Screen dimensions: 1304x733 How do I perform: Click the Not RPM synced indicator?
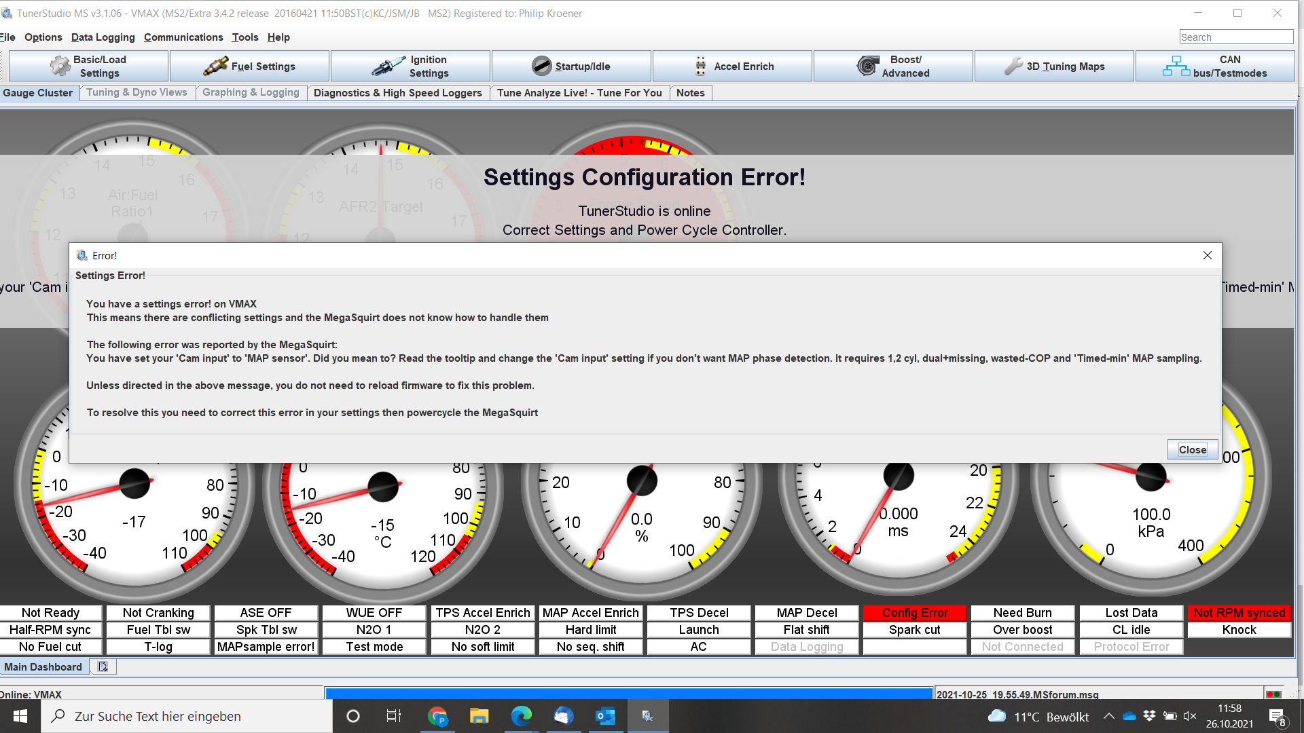coord(1239,613)
